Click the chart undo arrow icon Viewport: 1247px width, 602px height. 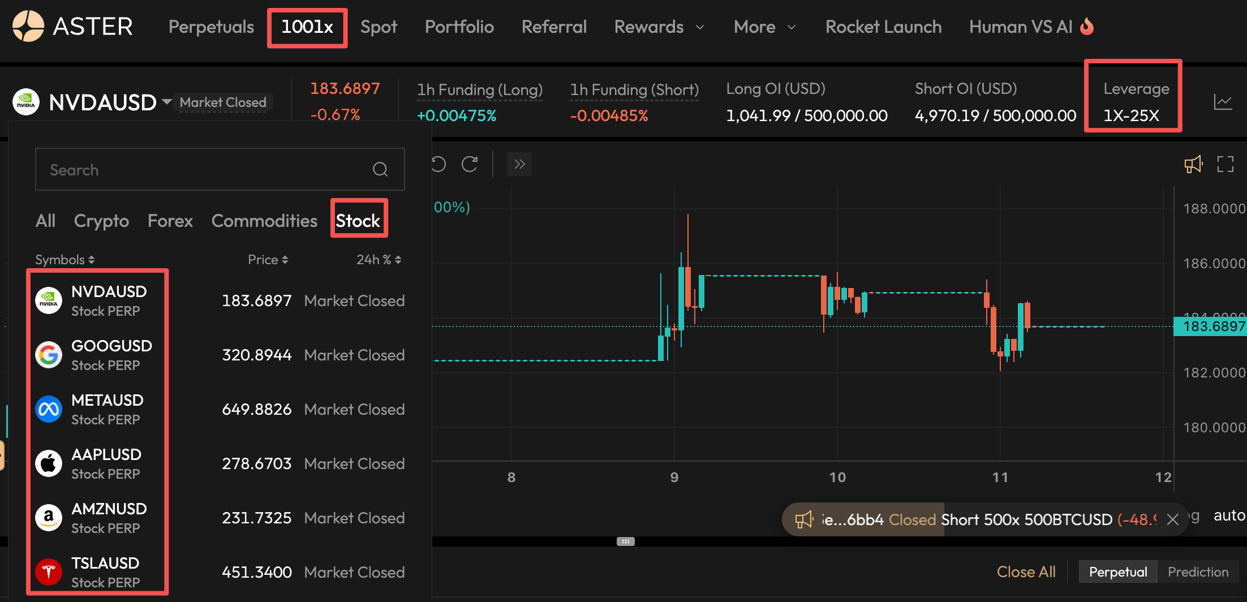click(439, 164)
